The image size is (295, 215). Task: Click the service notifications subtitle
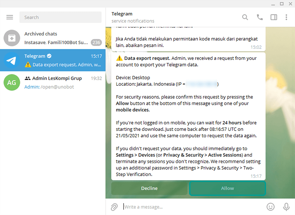click(133, 21)
